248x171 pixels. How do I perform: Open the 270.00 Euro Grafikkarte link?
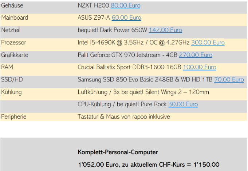(x=196, y=55)
